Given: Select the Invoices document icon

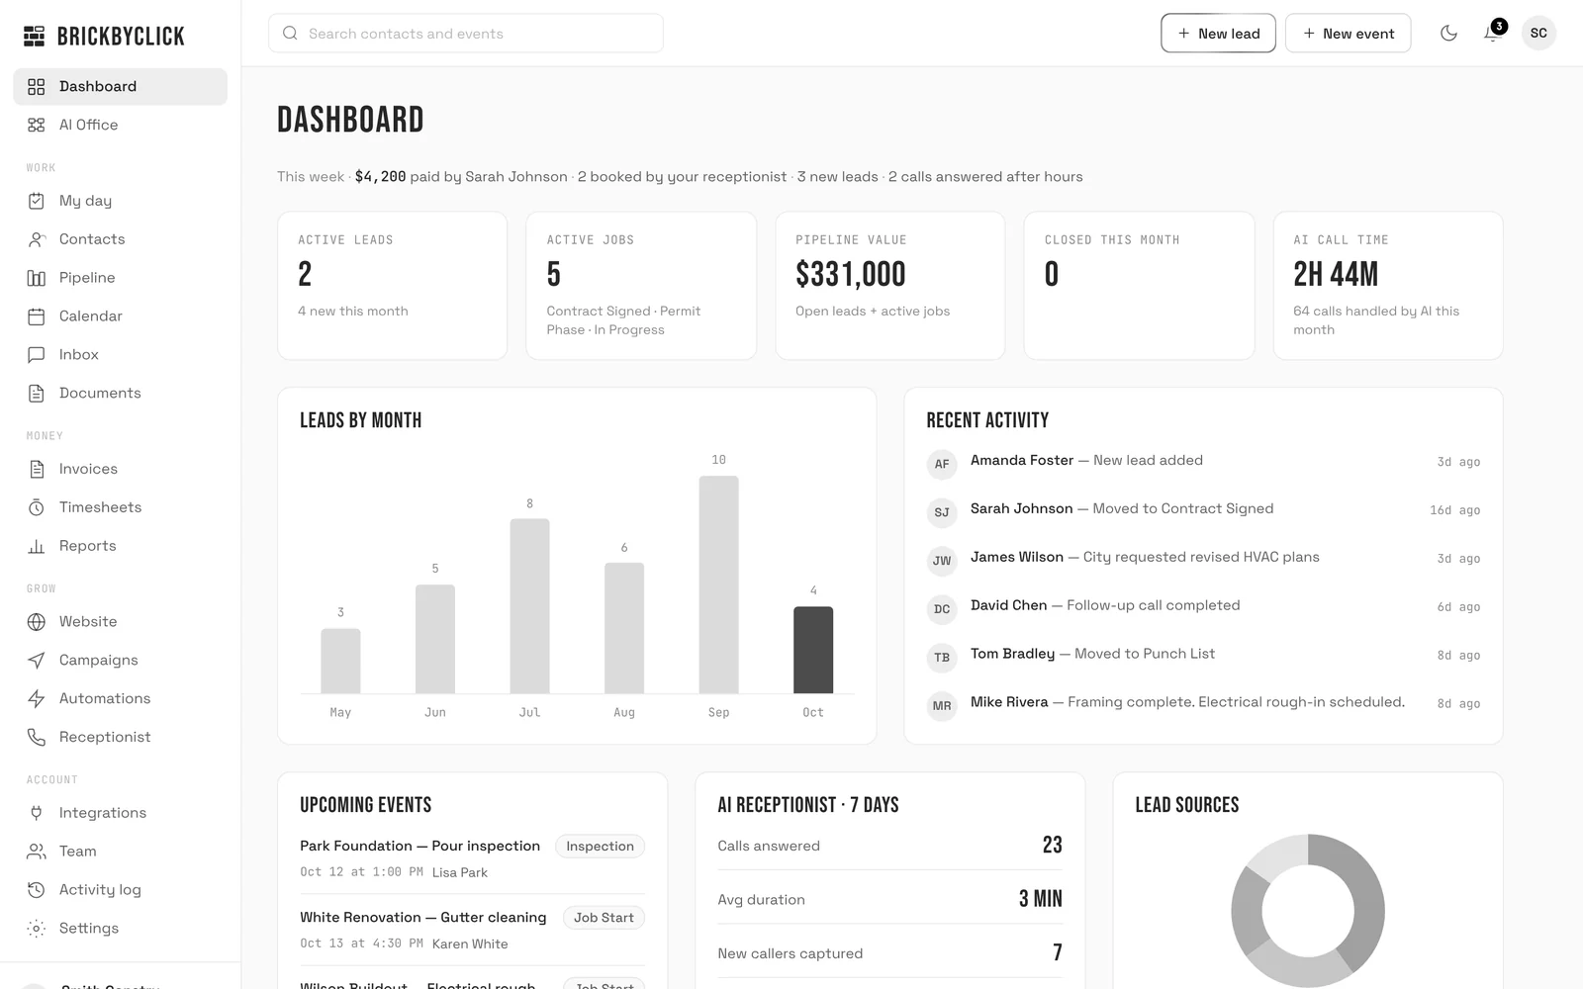Looking at the screenshot, I should [37, 469].
